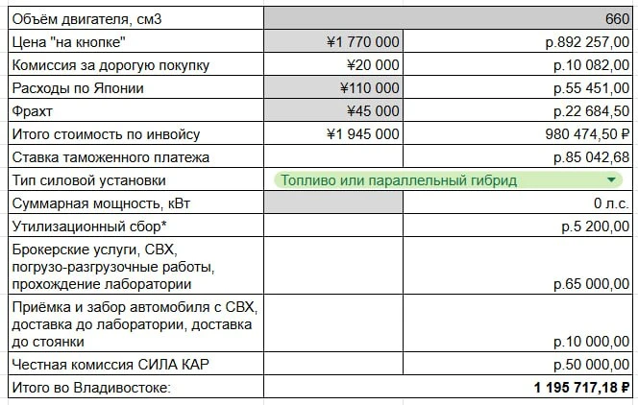638x405 pixels.
Task: Click the ¥20 000 commission cell
Action: (333, 64)
